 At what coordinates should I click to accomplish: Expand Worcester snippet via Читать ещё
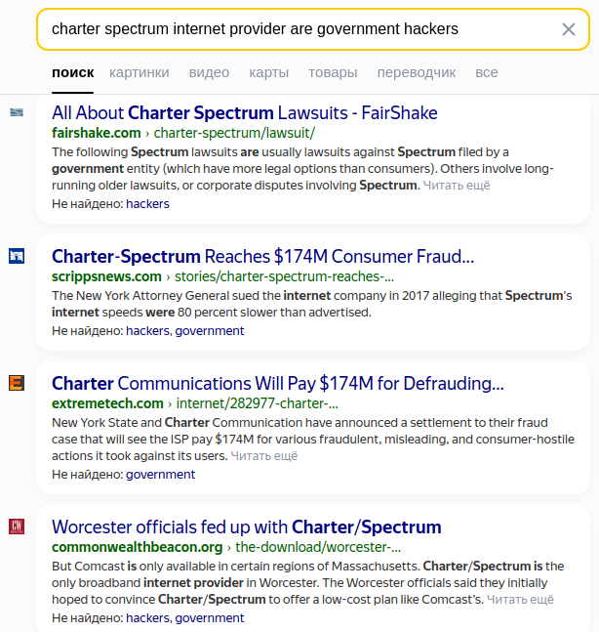pyautogui.click(x=520, y=599)
